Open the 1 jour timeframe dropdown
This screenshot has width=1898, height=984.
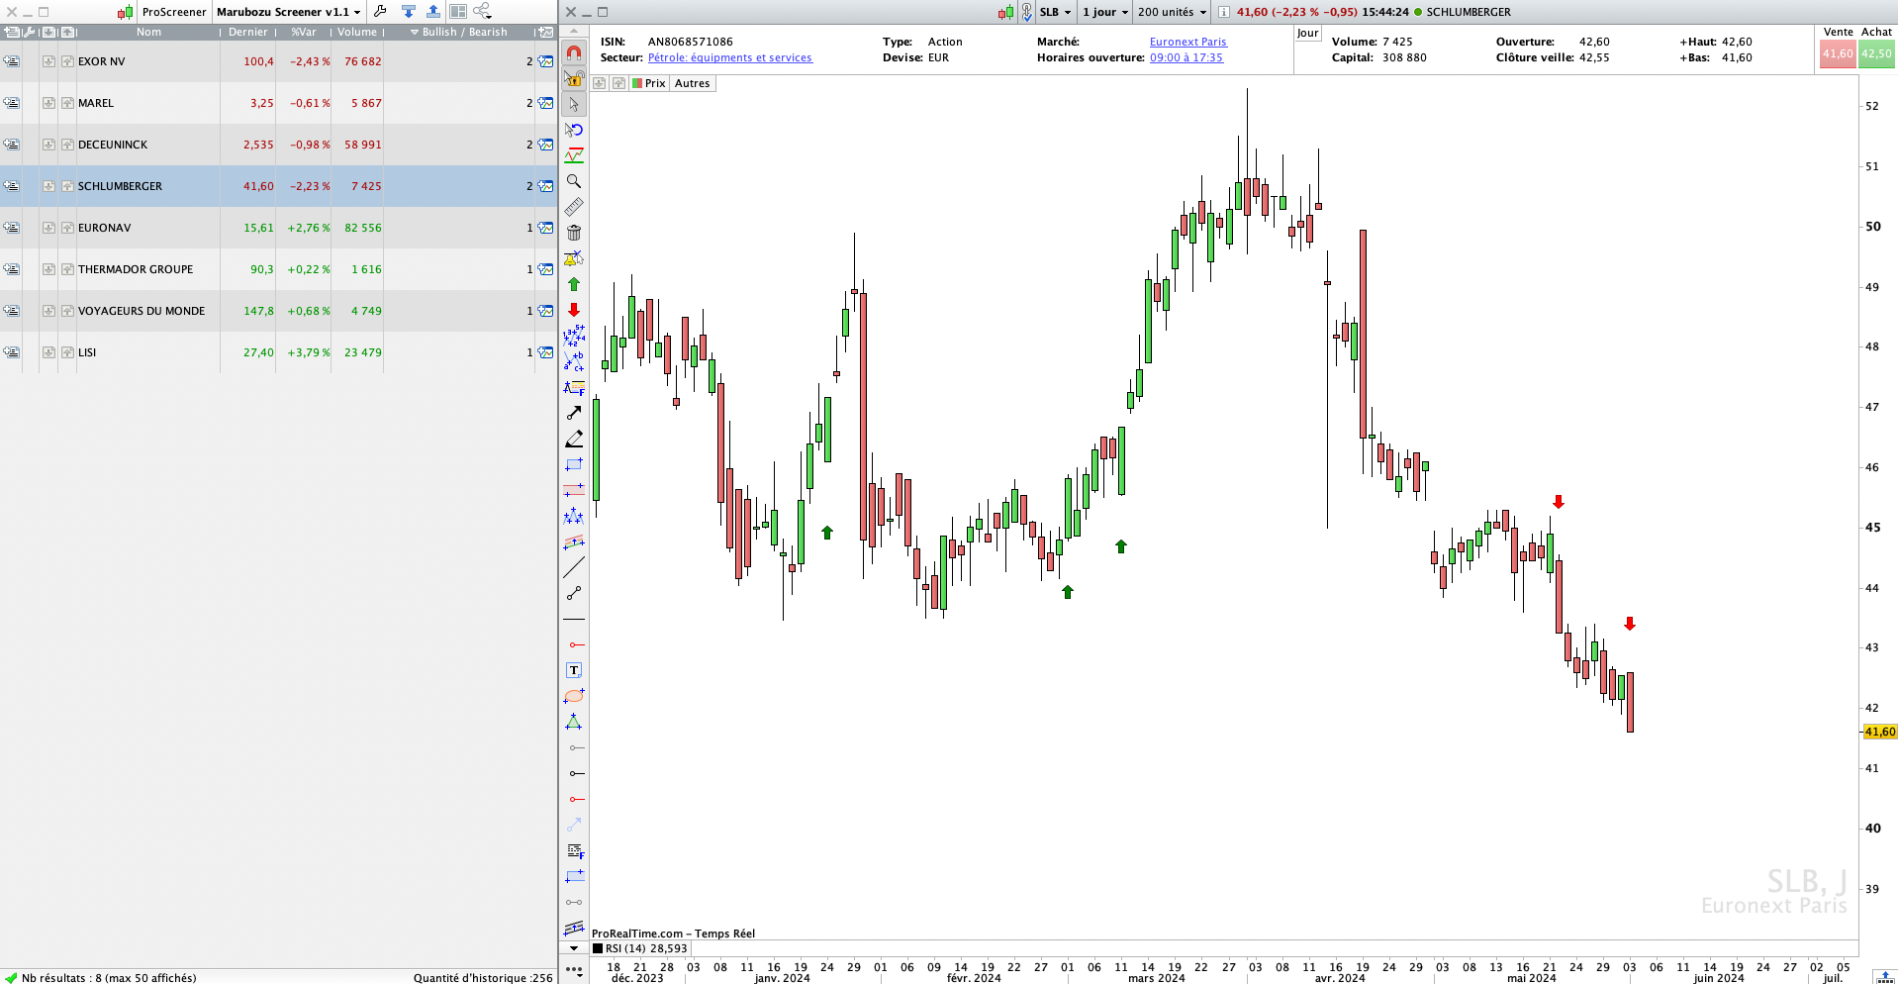(x=1104, y=12)
